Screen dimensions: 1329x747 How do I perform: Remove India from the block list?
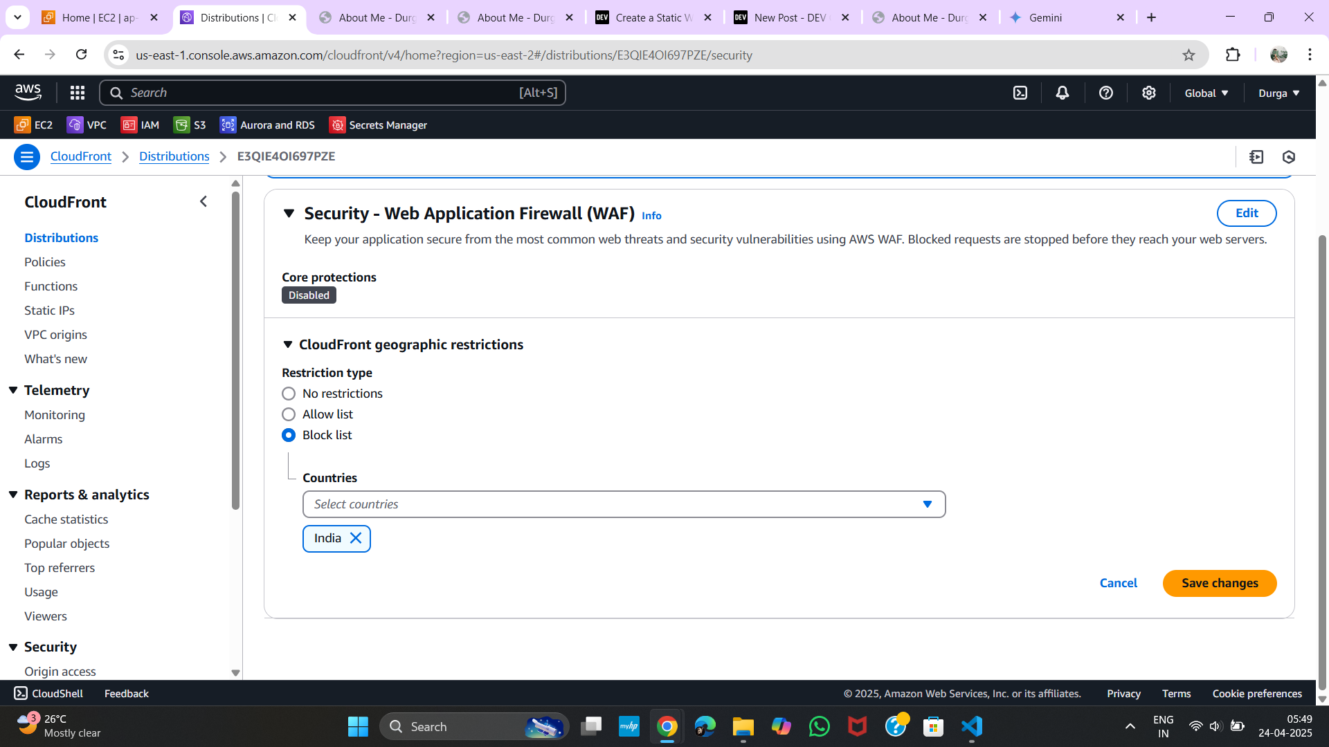[x=356, y=538]
